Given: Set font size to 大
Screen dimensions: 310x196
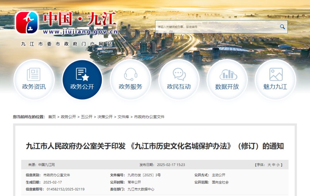Looking at the screenshot, I should click(269, 165).
